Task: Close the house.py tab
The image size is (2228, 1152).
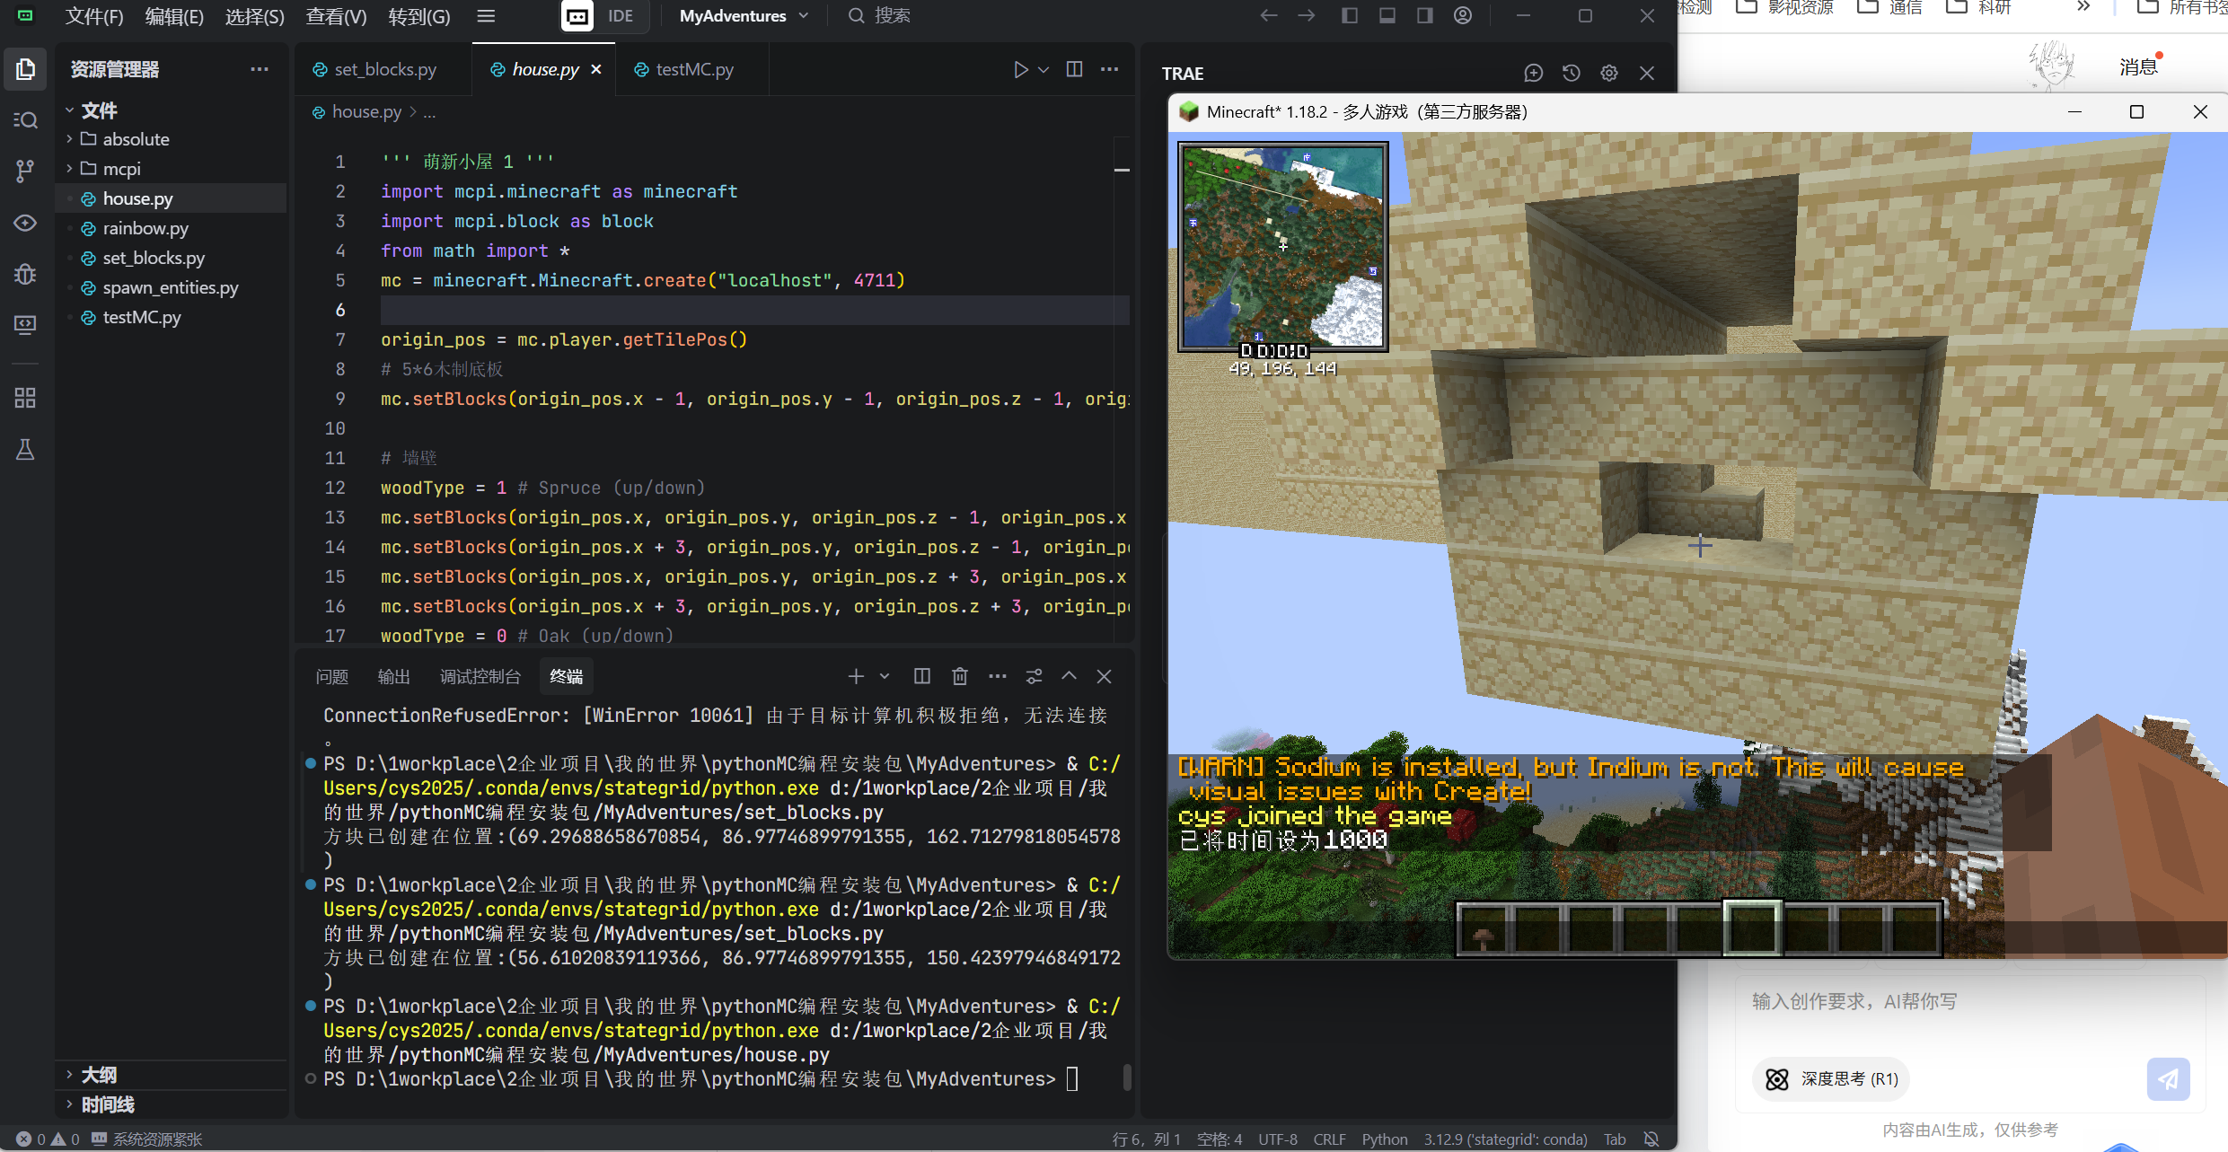Action: [596, 69]
